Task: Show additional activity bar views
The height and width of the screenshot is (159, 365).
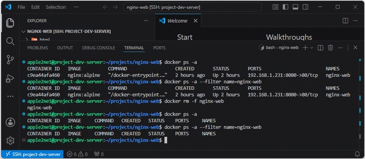Action: [x=10, y=96]
